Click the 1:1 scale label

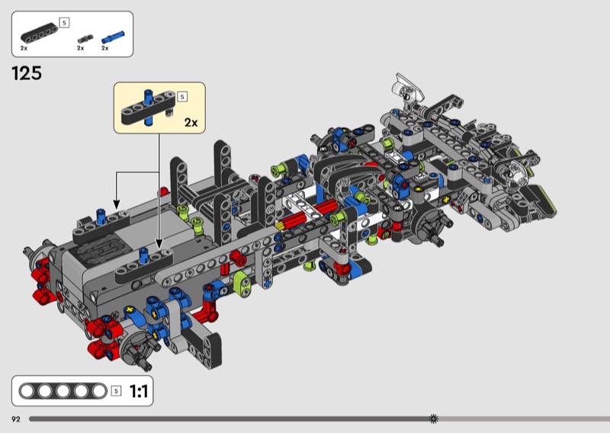138,392
